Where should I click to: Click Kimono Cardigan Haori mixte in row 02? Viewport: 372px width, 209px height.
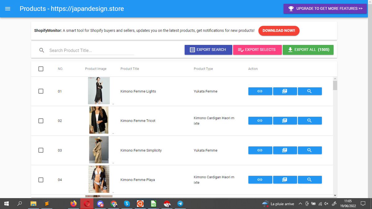[x=214, y=121]
